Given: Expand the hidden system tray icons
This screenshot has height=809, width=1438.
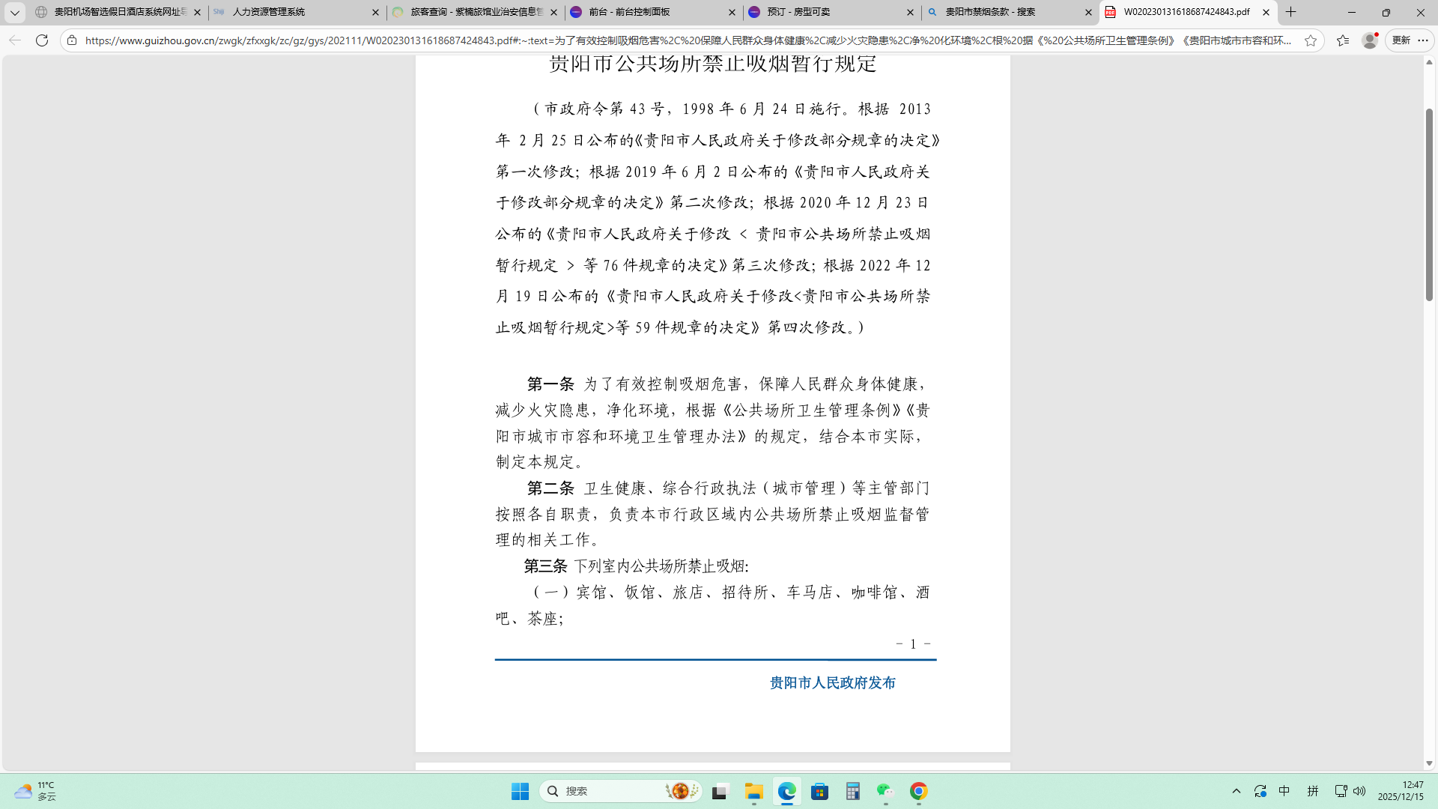Looking at the screenshot, I should coord(1237,791).
